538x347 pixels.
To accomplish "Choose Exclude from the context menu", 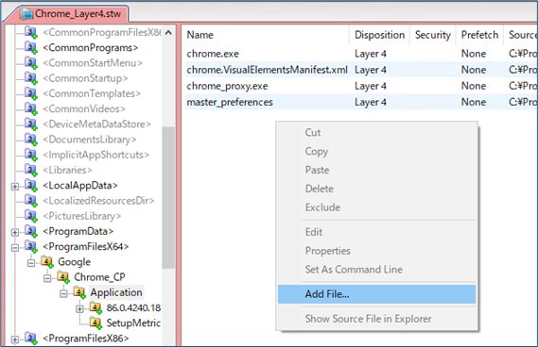I will (x=376, y=207).
